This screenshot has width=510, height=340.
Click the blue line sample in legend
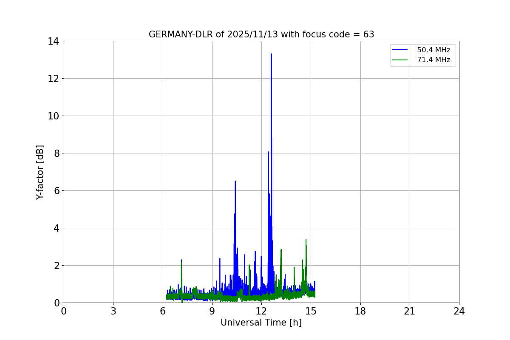click(x=401, y=50)
